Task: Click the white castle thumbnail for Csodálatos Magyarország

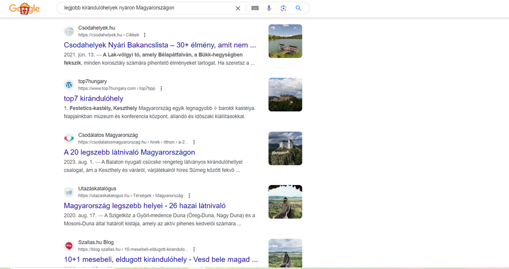Action: tap(286, 148)
